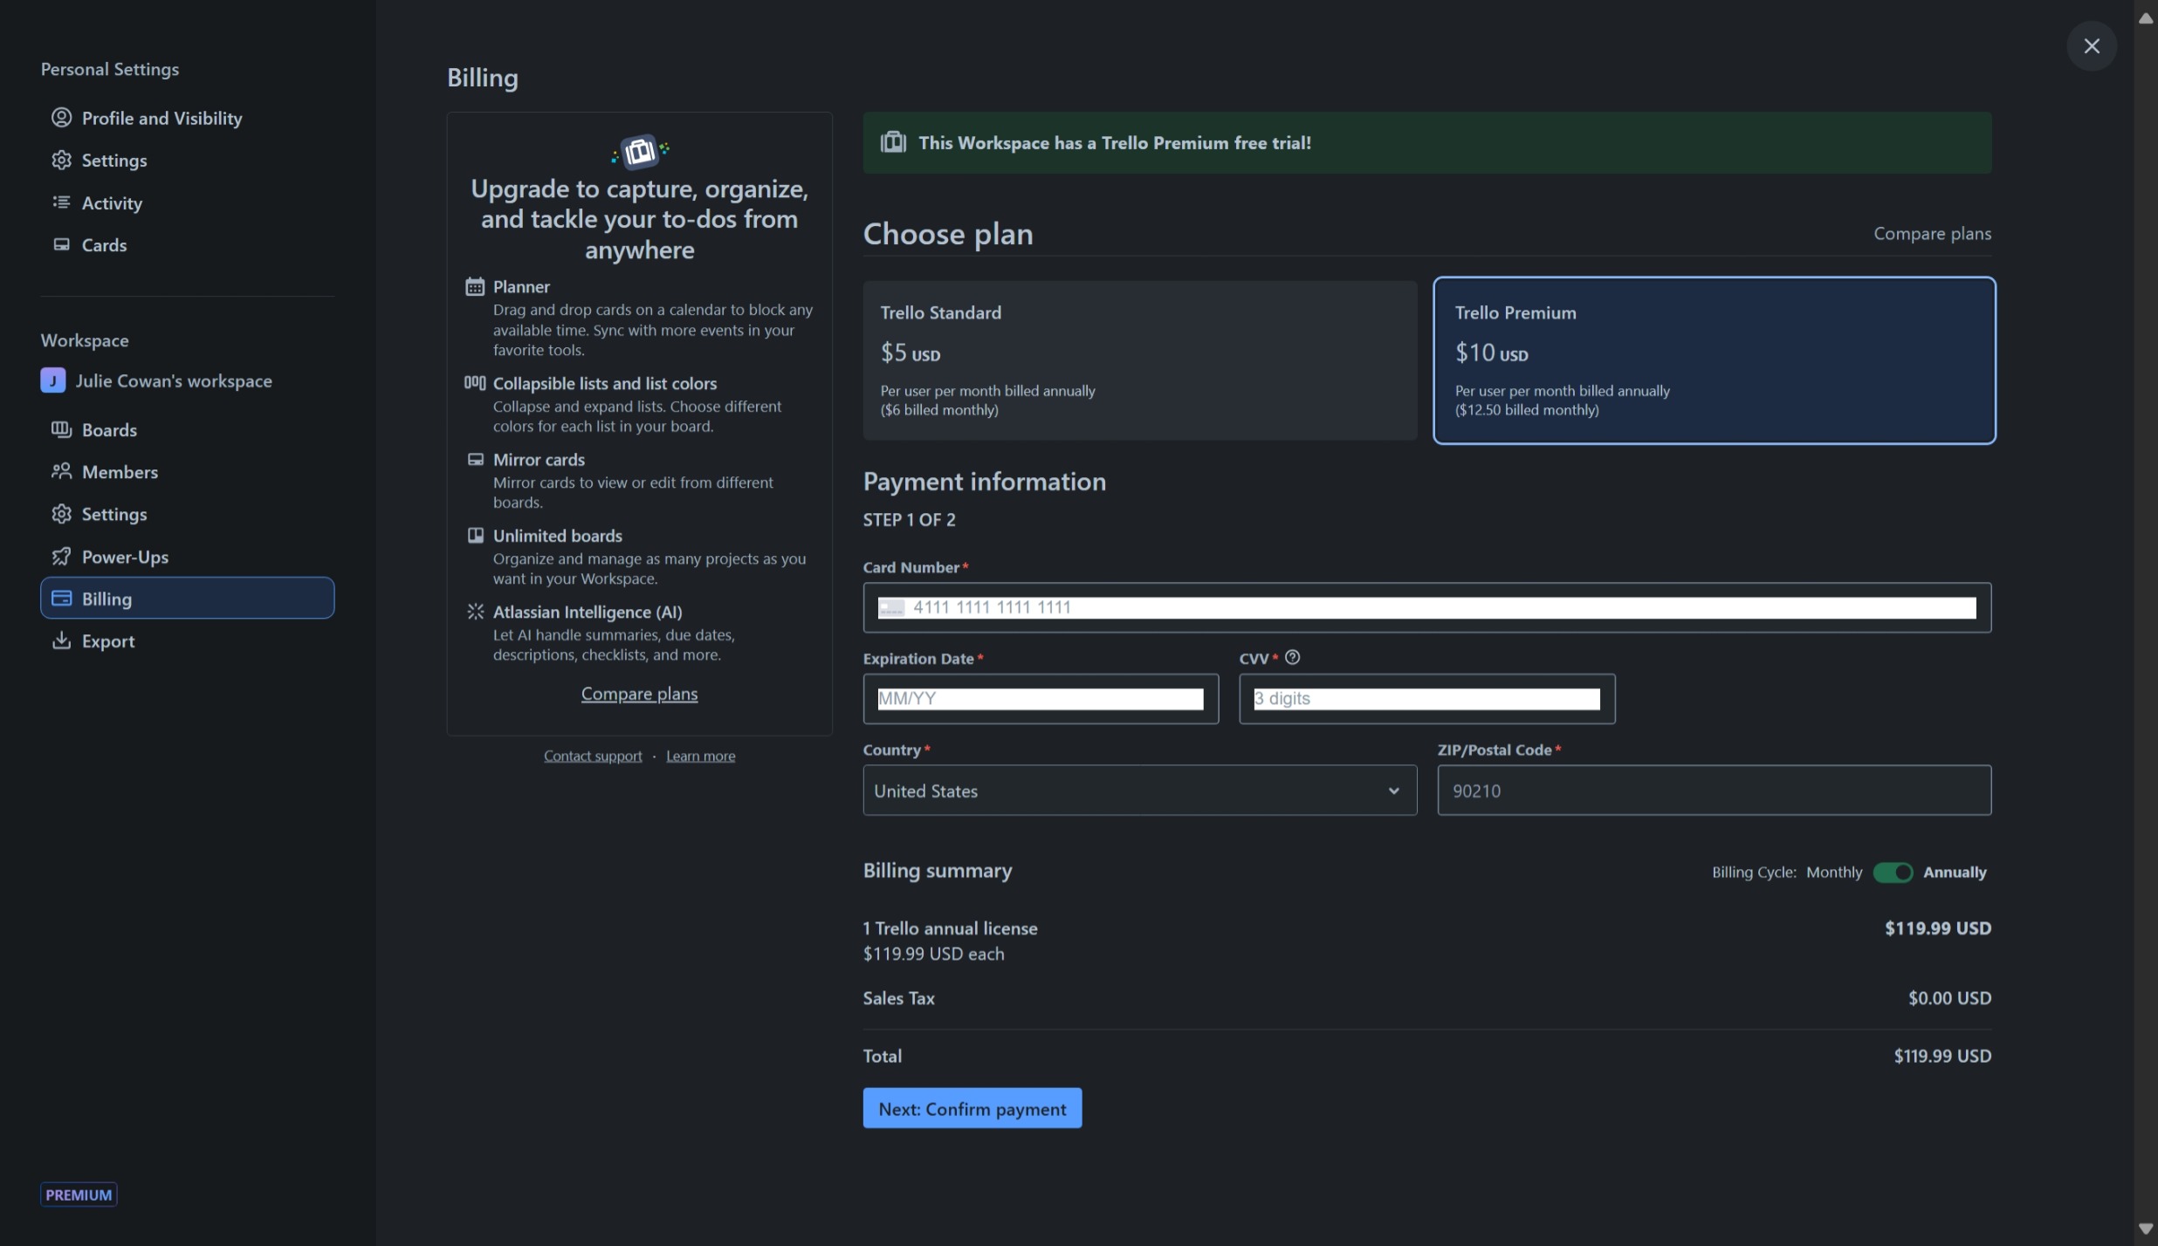Click Julie Cowan's workspace avatar icon
Image resolution: width=2158 pixels, height=1246 pixels.
[x=53, y=380]
